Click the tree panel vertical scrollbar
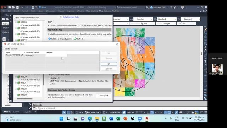The width and height of the screenshot is (227, 128). pyautogui.click(x=43, y=80)
